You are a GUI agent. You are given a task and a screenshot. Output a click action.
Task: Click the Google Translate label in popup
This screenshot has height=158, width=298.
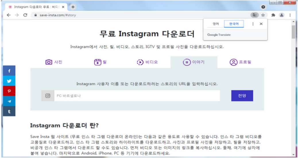[x=219, y=35]
